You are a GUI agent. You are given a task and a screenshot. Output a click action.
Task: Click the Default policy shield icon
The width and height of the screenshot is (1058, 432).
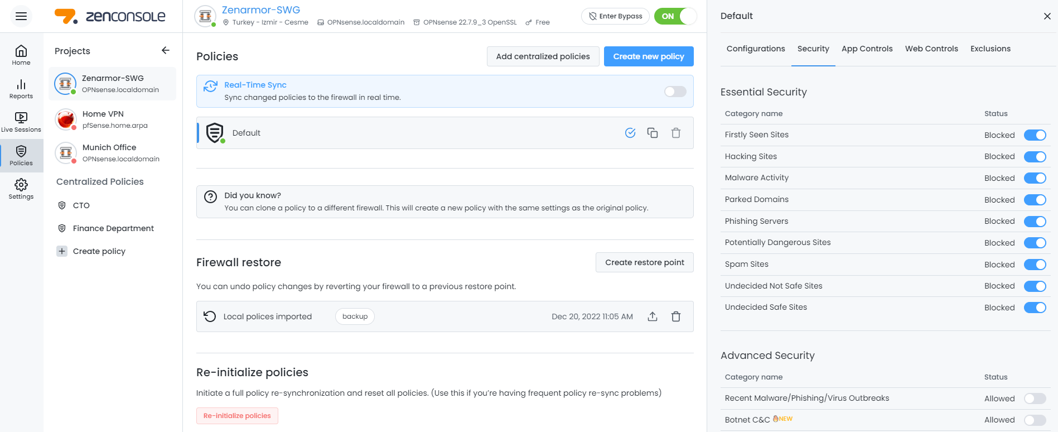(215, 133)
